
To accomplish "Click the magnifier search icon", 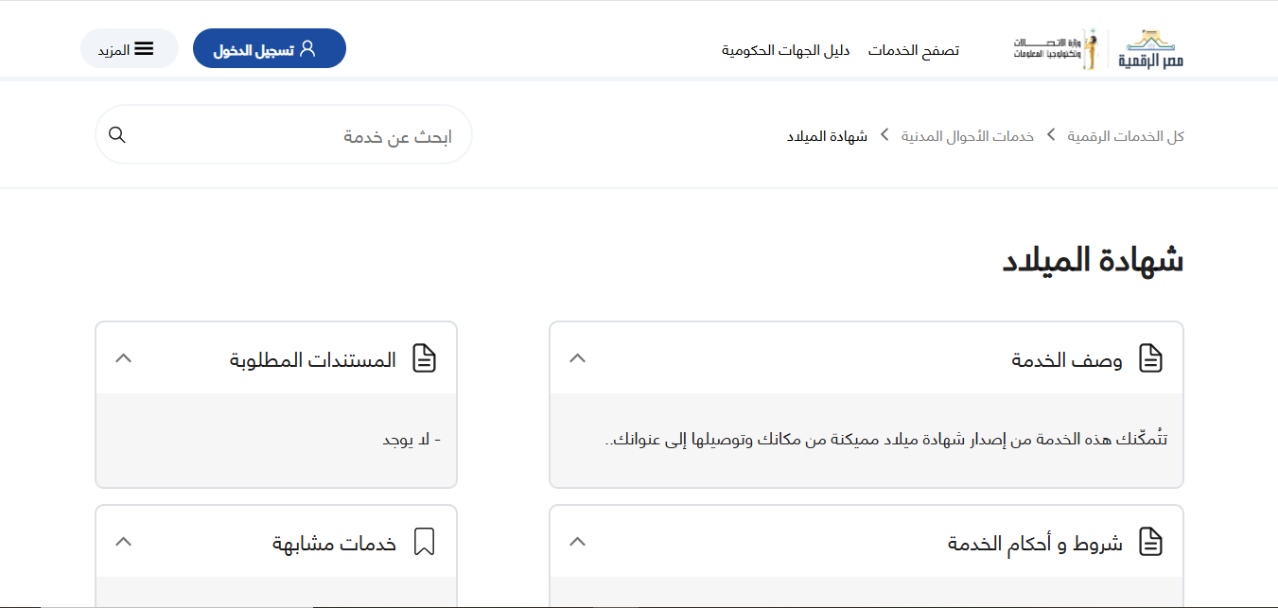I will [117, 135].
